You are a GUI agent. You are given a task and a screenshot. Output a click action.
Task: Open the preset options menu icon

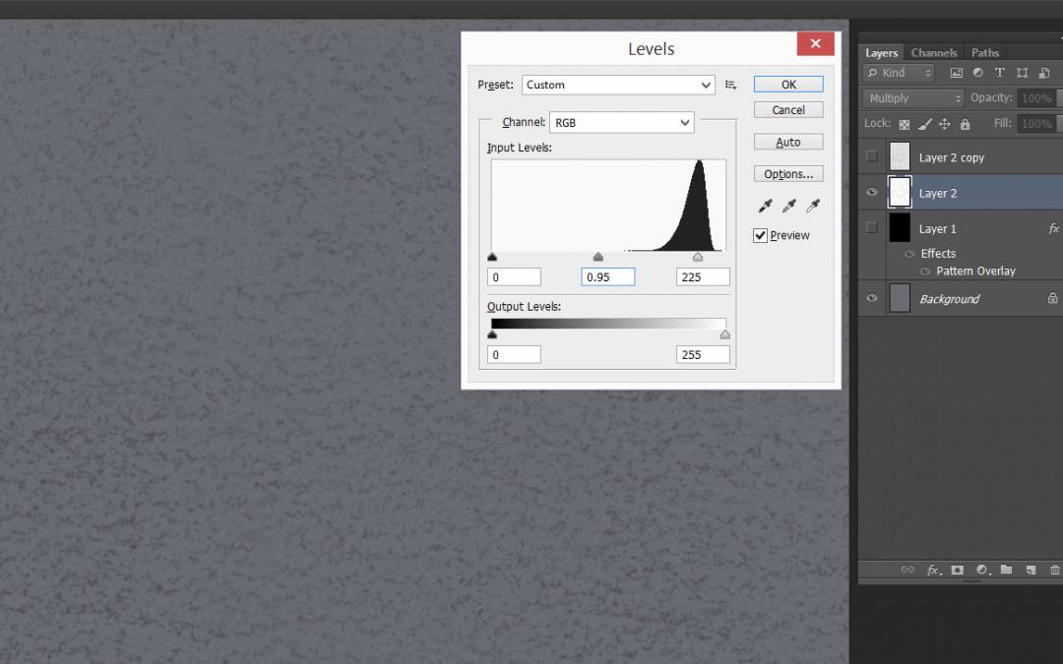click(x=730, y=85)
